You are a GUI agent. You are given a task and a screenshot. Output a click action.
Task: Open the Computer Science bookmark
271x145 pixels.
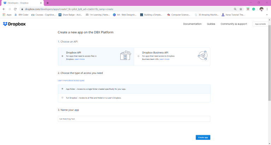tap(179, 15)
